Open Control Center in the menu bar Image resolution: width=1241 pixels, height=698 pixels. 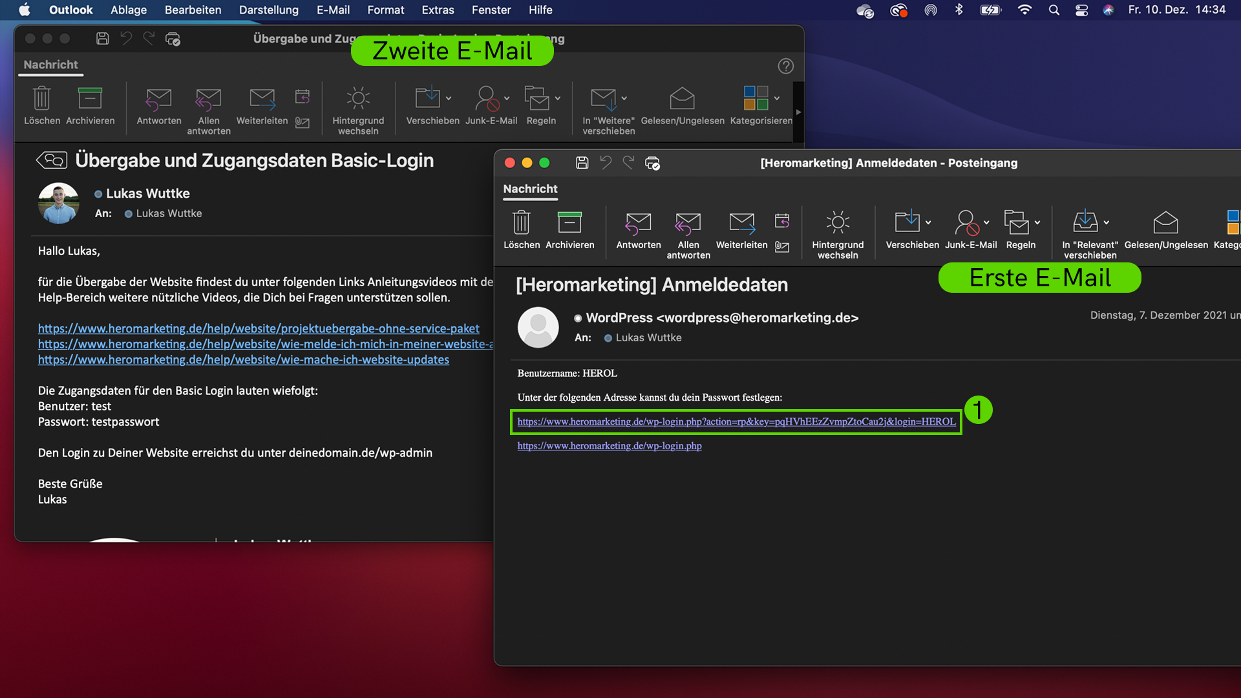[x=1081, y=10]
